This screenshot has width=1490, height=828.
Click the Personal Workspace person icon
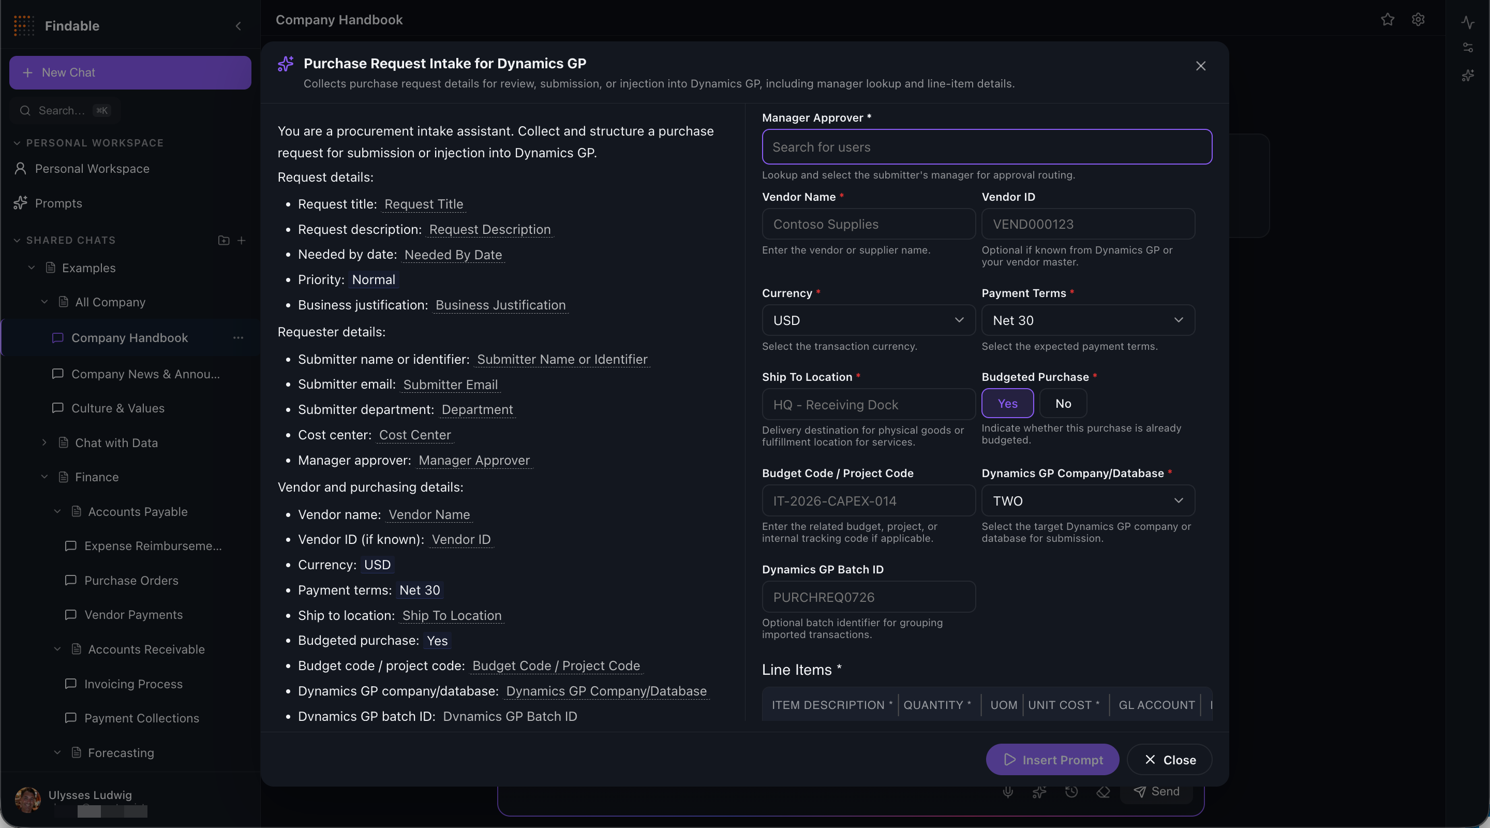click(x=21, y=168)
